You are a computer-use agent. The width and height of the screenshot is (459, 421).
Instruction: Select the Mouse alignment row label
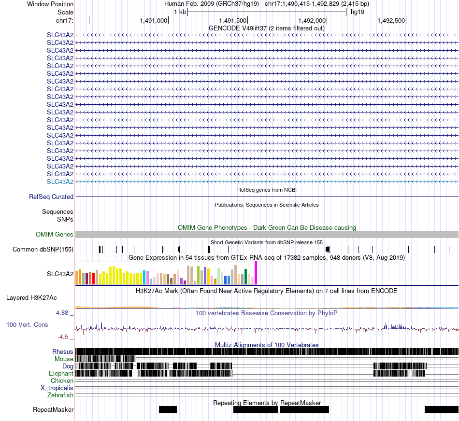click(x=64, y=359)
